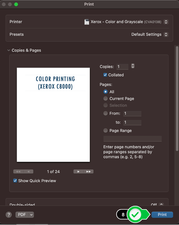Open the PDF options dropdown arrow

[x=31, y=215]
